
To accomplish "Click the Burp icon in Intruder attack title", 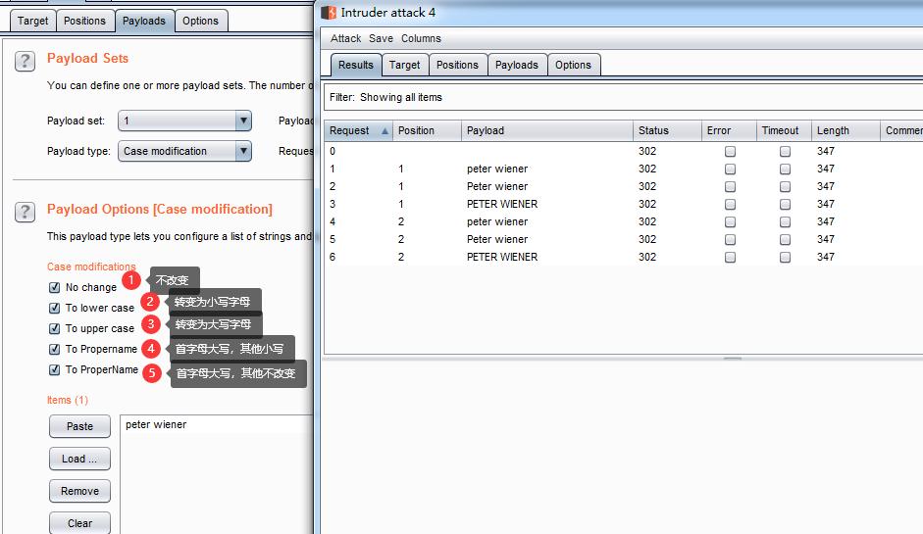I will coord(329,13).
